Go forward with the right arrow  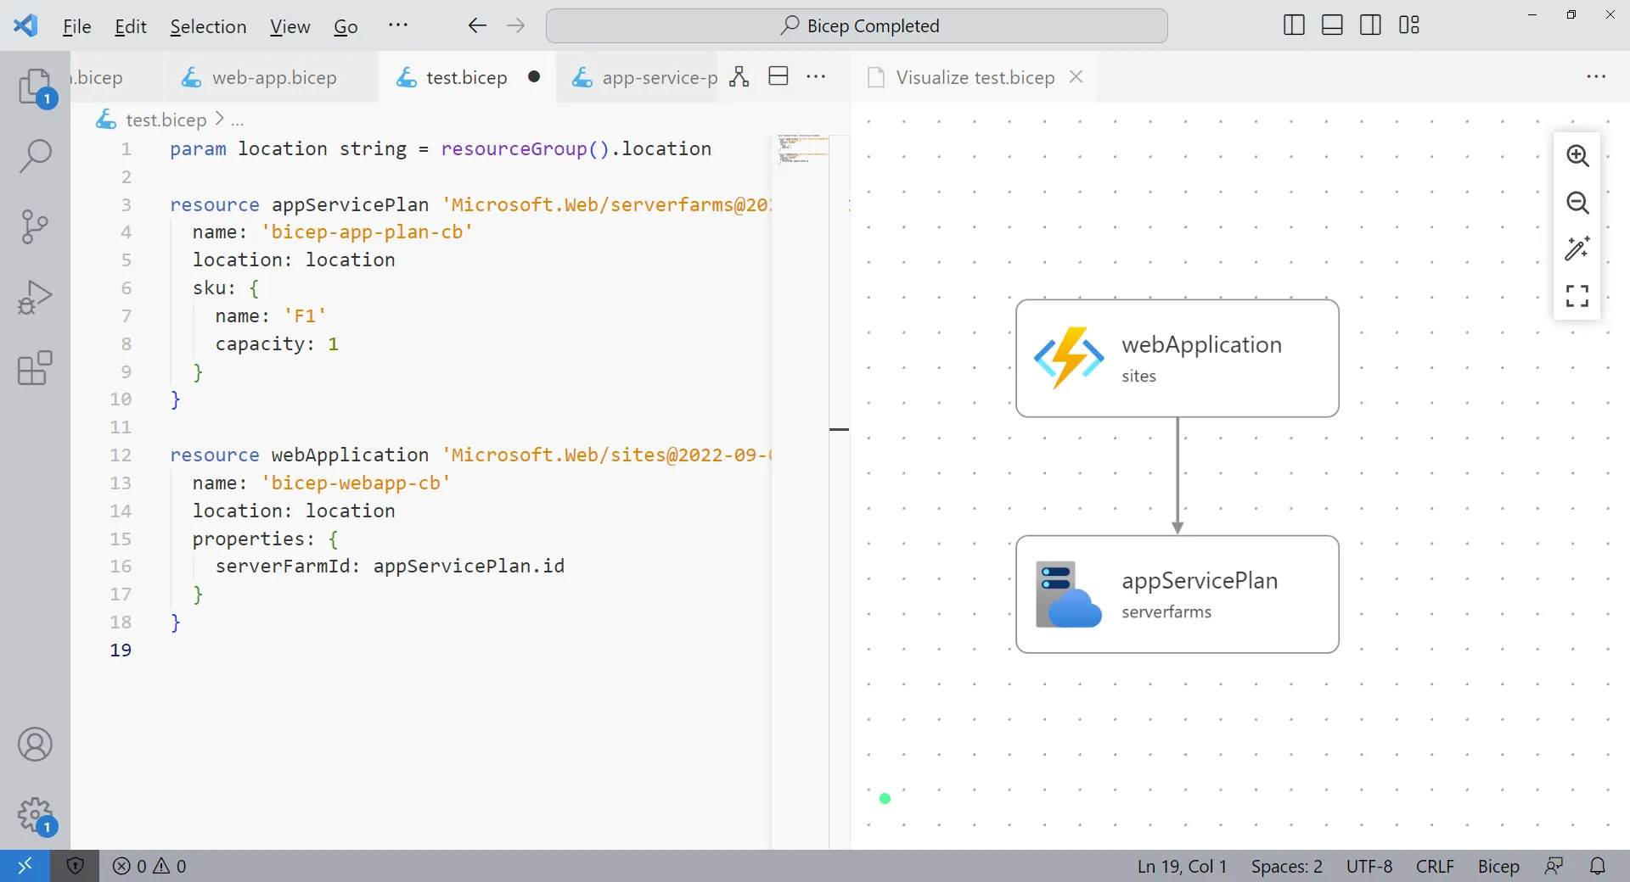pyautogui.click(x=515, y=25)
